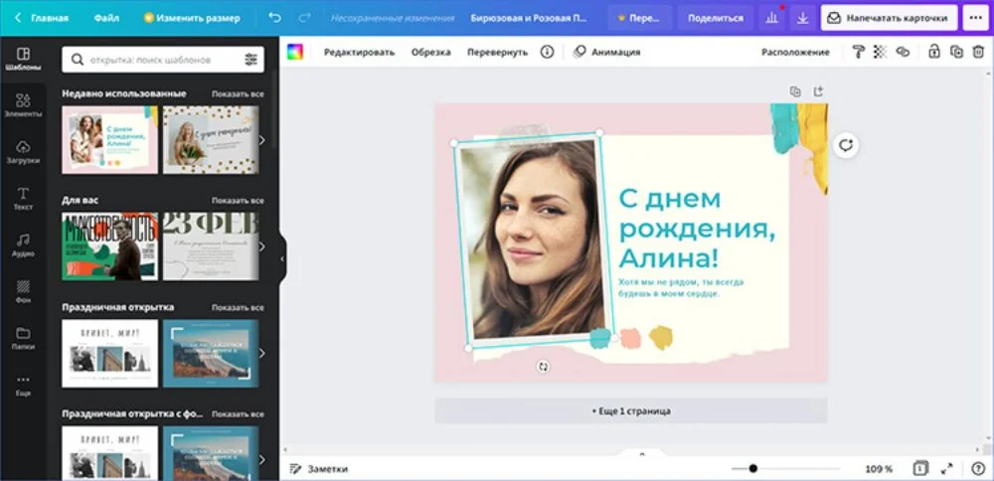Open search filter options in template search
The height and width of the screenshot is (481, 994).
coord(250,60)
